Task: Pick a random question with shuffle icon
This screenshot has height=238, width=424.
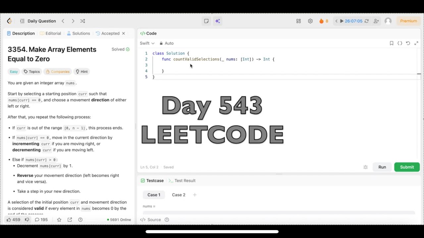Action: pyautogui.click(x=82, y=21)
